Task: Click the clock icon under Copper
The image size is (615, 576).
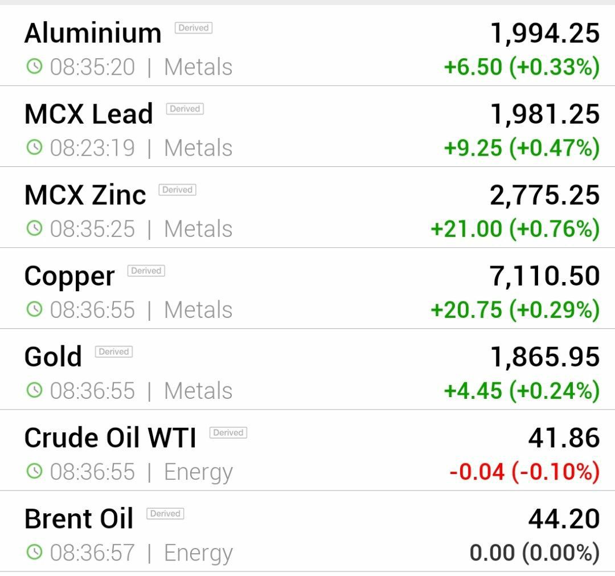Action: (x=34, y=309)
